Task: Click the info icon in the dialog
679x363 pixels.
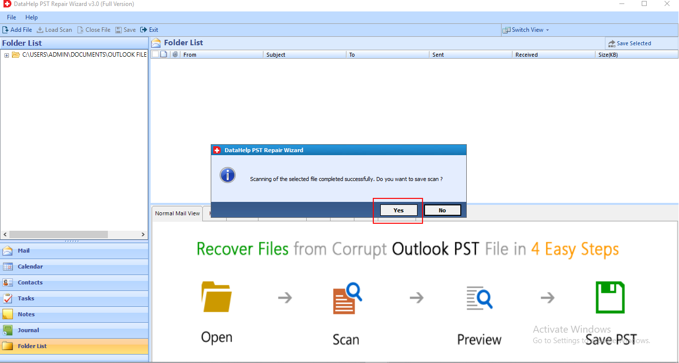Action: click(x=228, y=175)
